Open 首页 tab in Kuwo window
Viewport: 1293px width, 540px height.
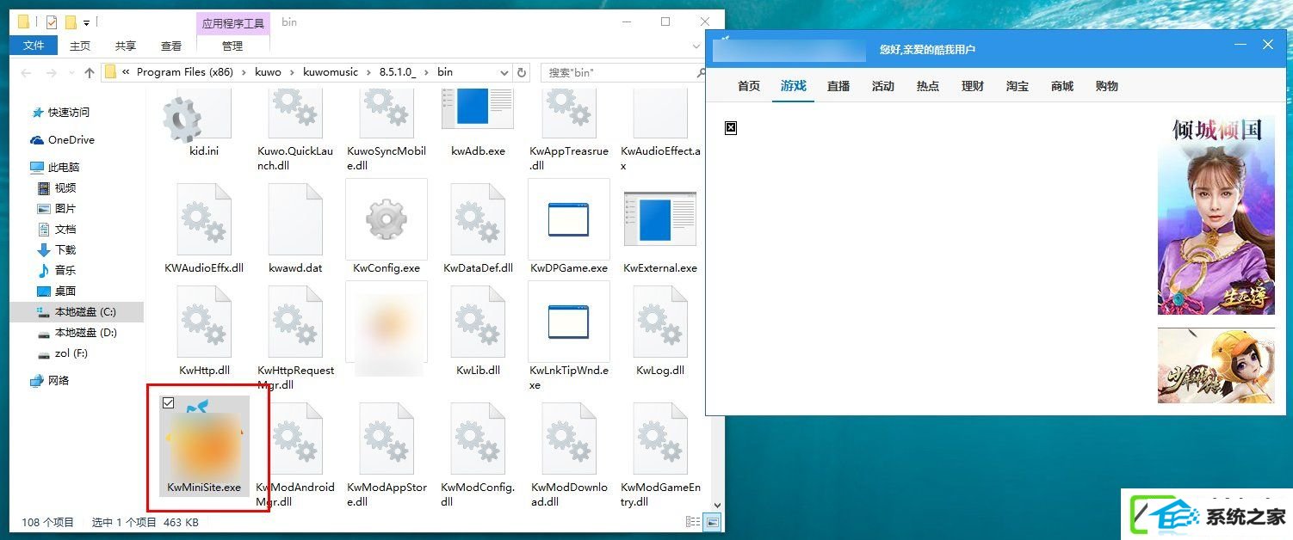[749, 86]
